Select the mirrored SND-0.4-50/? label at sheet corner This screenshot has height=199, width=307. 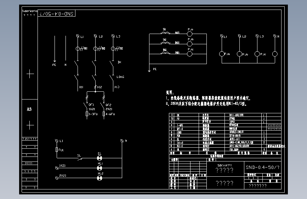(56, 14)
